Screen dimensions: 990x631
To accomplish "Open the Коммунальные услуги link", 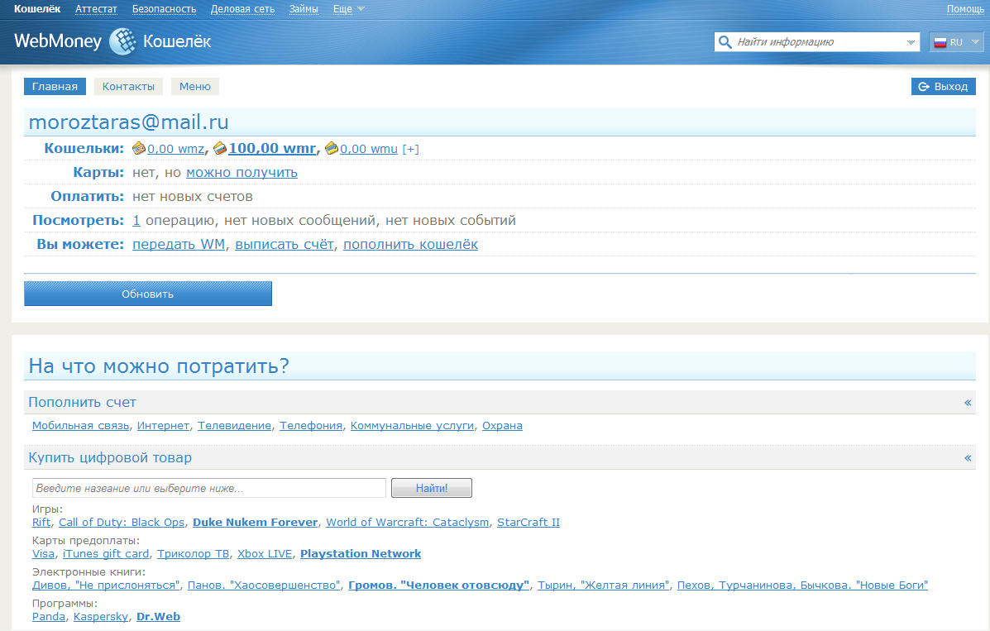I will coord(412,426).
